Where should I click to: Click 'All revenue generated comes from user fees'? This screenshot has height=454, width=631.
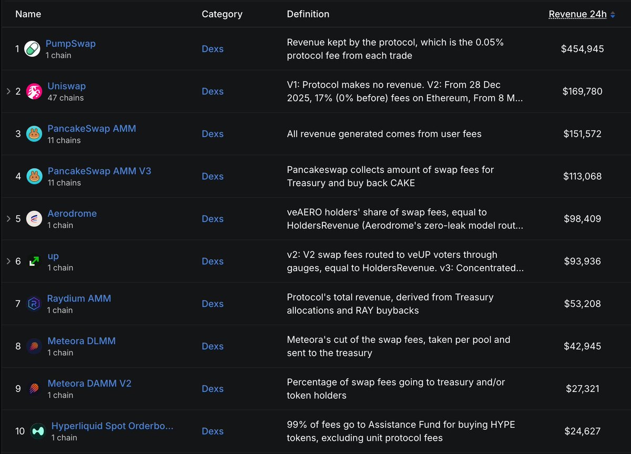[384, 134]
